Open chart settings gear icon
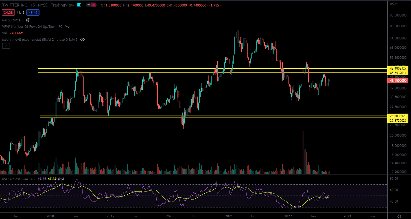 pos(399,216)
